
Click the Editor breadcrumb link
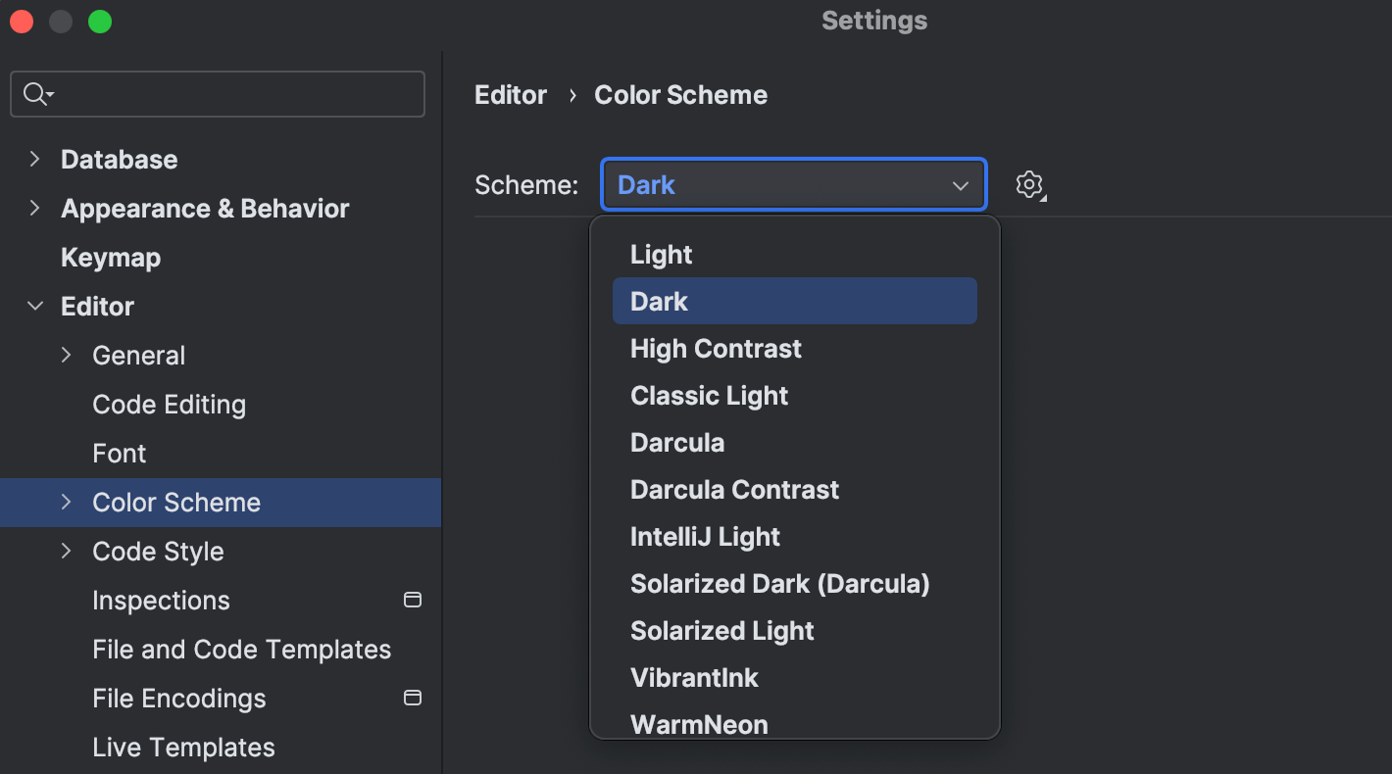tap(510, 94)
